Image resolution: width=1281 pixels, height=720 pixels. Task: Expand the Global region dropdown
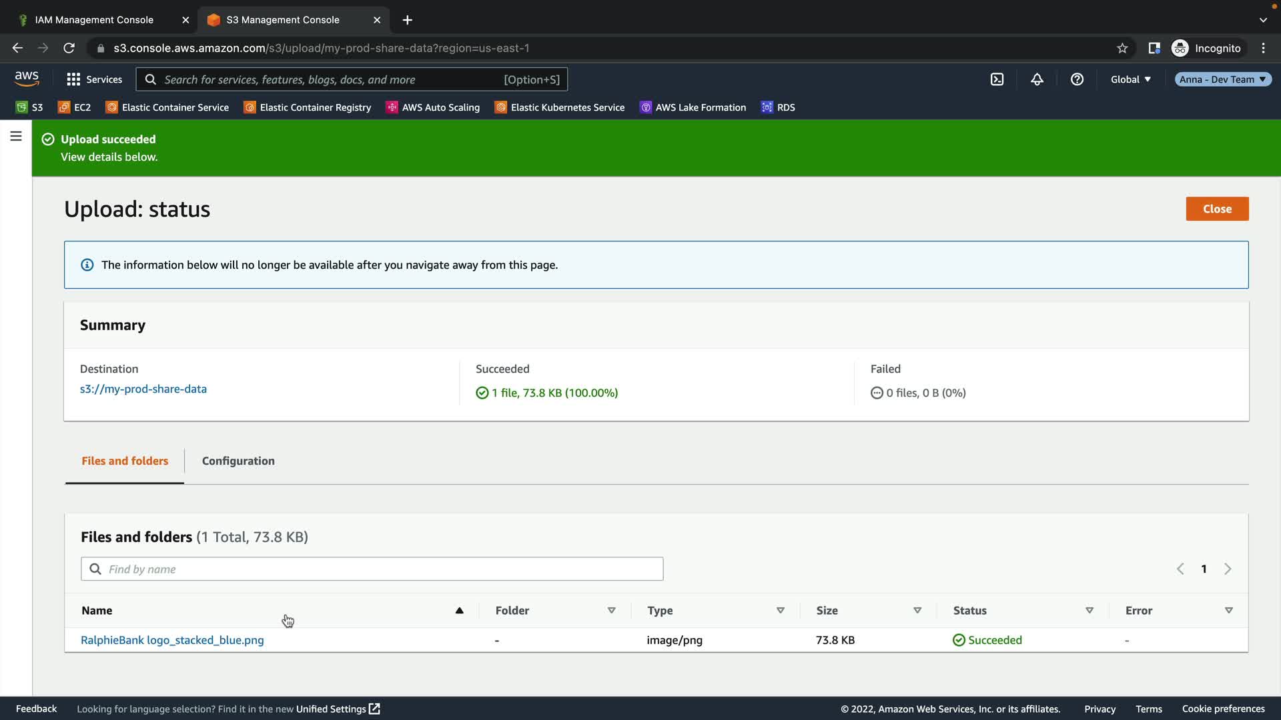(x=1130, y=79)
